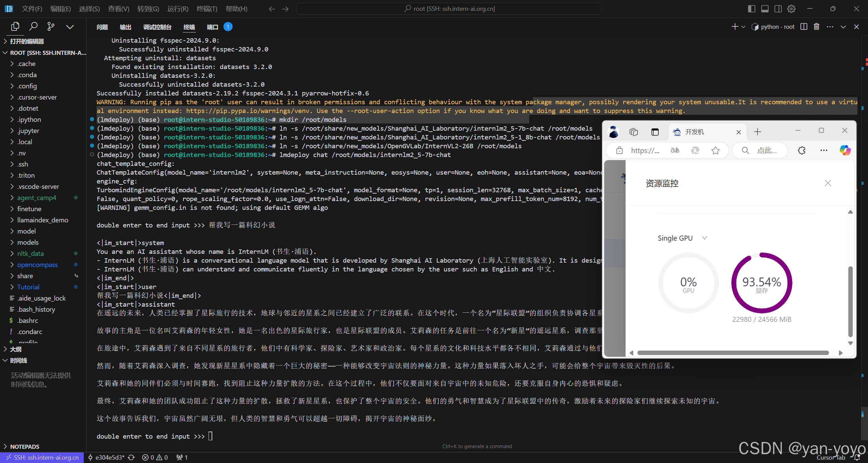Toggle the bottom panel visibility
This screenshot has width=868, height=463.
click(x=765, y=8)
